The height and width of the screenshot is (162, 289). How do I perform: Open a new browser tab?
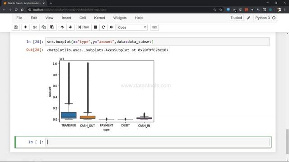[x=51, y=3]
